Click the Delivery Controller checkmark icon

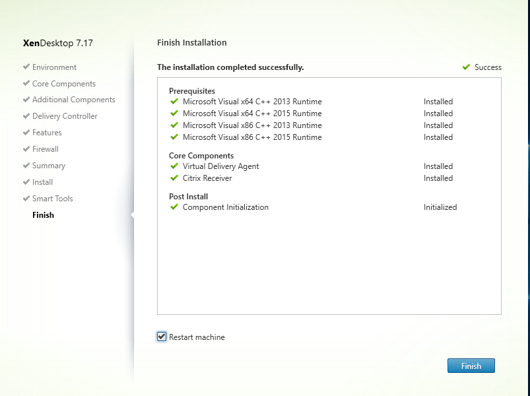pyautogui.click(x=26, y=116)
